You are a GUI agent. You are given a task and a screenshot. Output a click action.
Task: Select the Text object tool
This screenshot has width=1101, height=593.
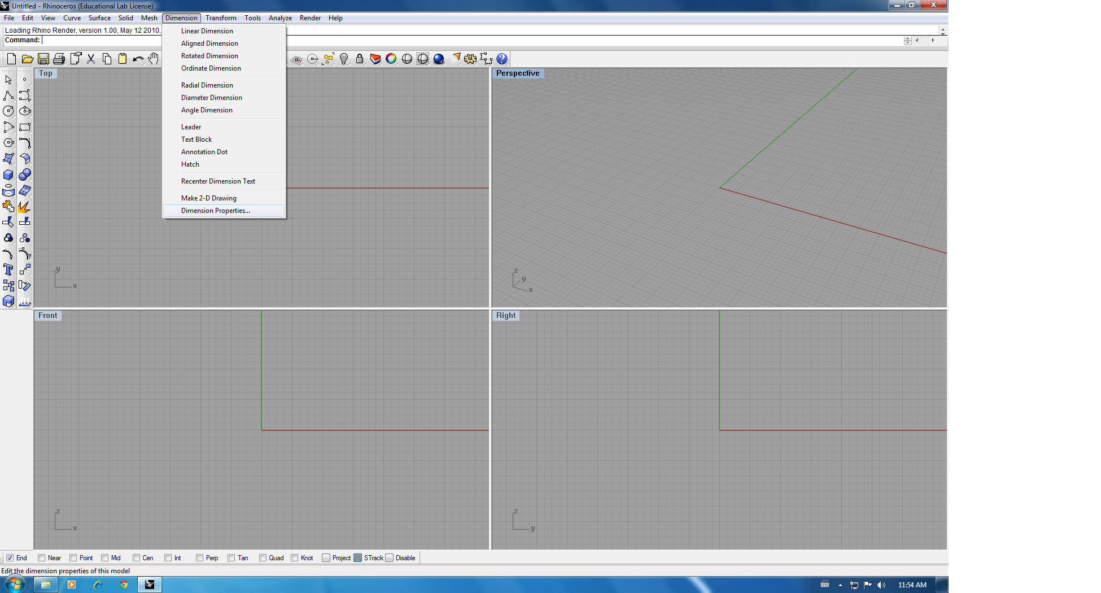[x=8, y=270]
